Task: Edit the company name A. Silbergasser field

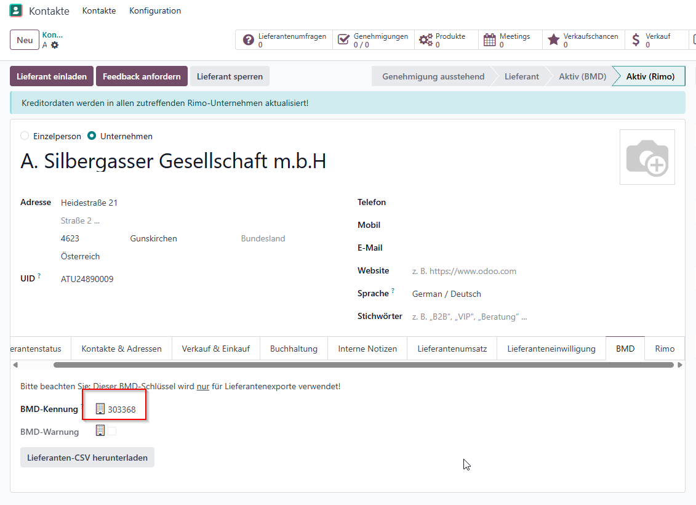Action: pos(173,161)
